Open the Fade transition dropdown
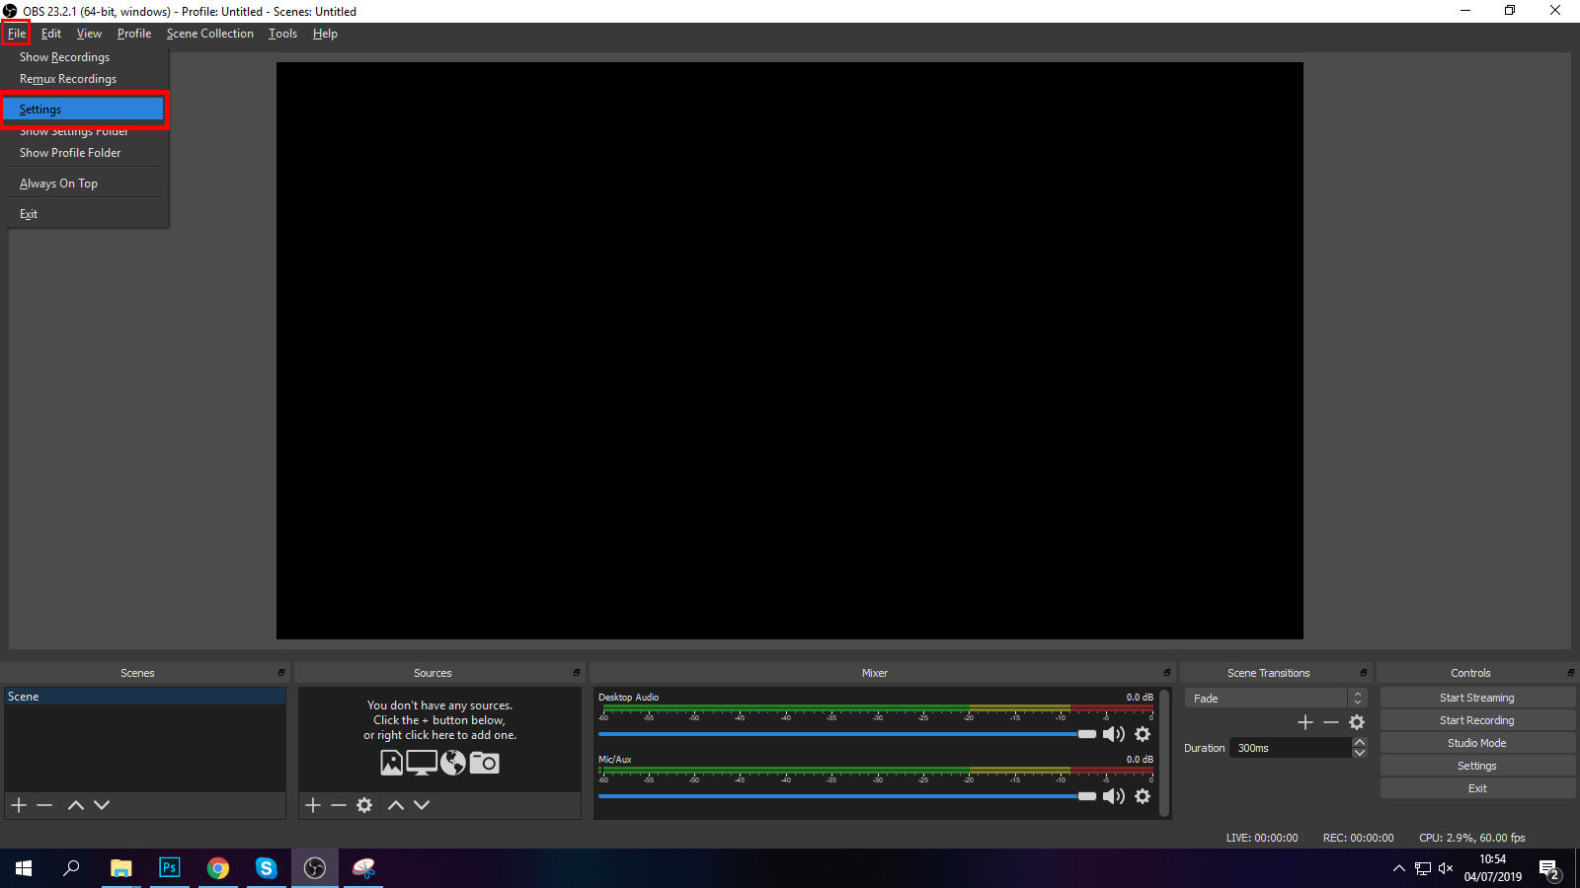Viewport: 1580px width, 888px height. (x=1275, y=699)
